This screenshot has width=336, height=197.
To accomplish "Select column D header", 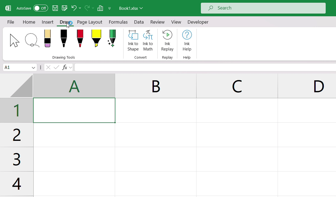I will (307, 86).
